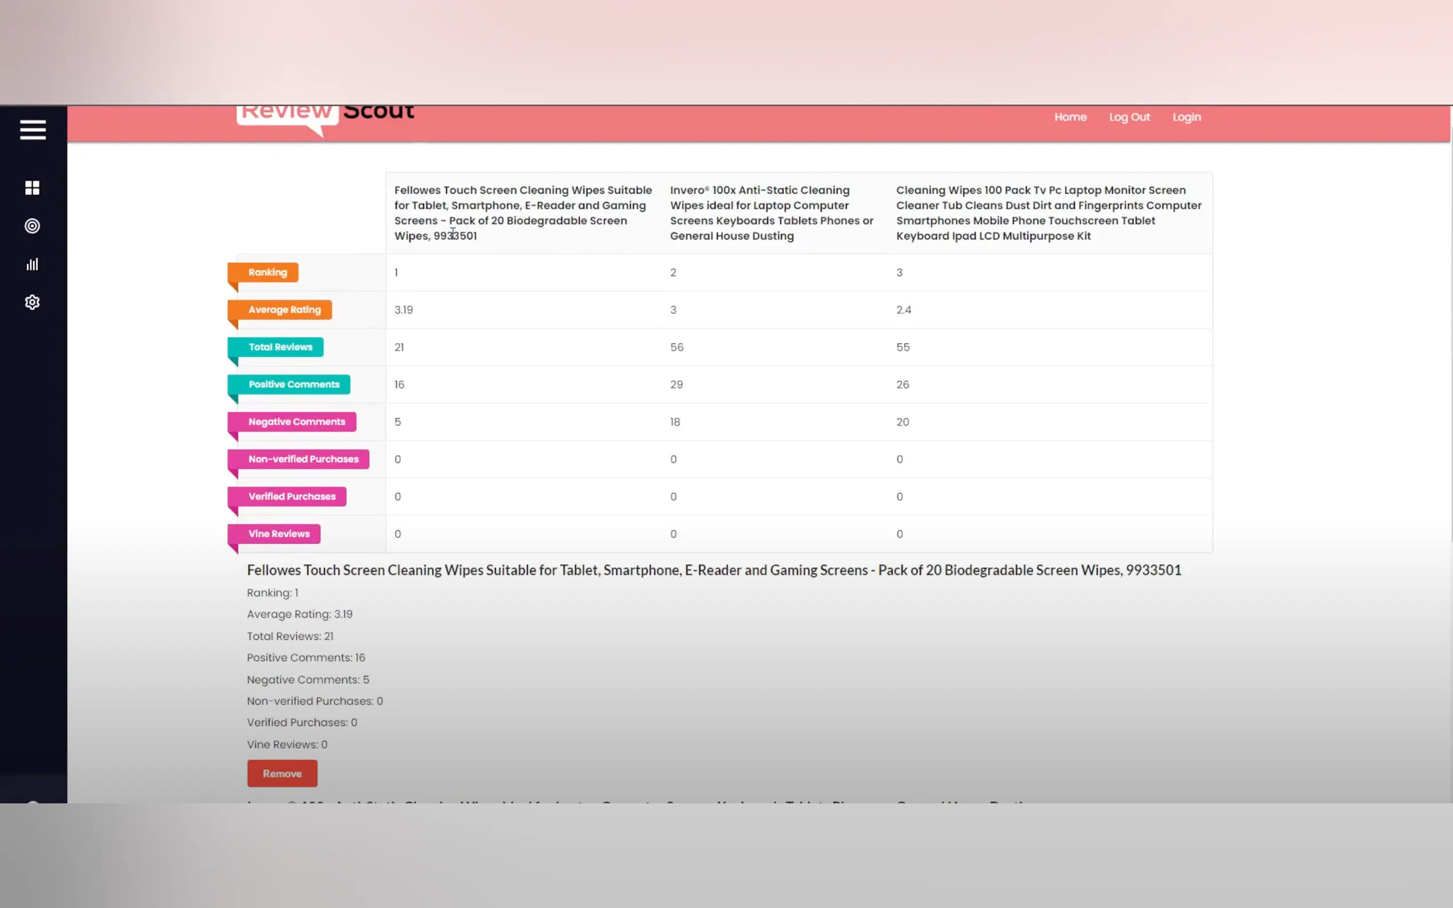Open the hamburger menu in sidebar
This screenshot has width=1453, height=908.
(x=33, y=130)
